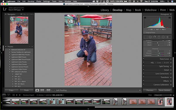The image size is (176, 110).
Task: Add a new preset with plus icon
Action: (x=32, y=47)
